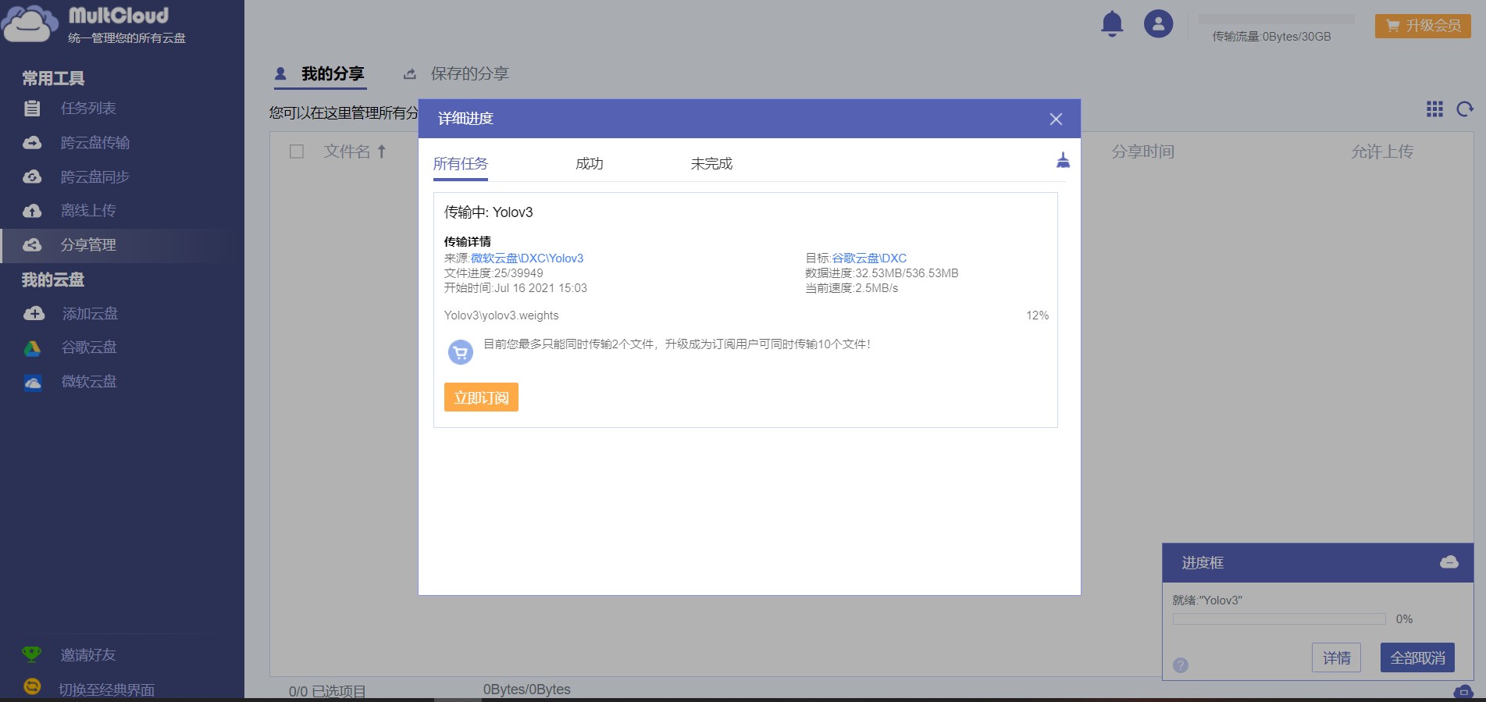Click the 数据进度:32.53MB/536.53MB text
1486x702 pixels.
point(882,273)
